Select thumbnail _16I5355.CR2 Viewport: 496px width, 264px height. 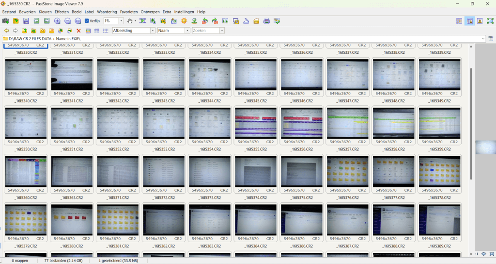[x=255, y=124]
